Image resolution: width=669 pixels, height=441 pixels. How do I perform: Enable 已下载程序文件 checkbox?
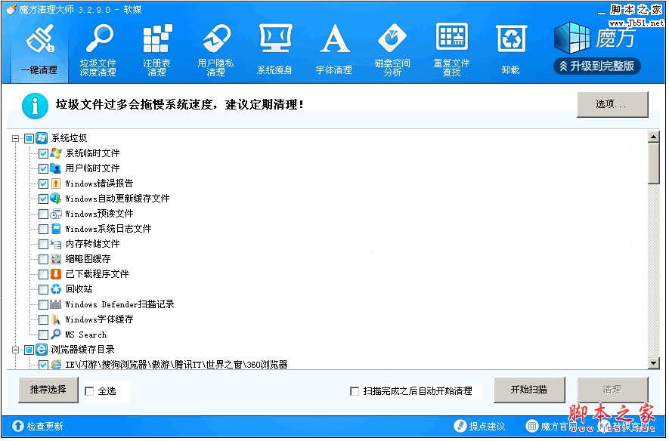point(43,274)
